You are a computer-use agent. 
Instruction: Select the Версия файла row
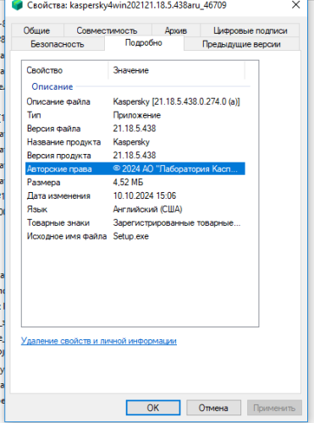point(135,129)
